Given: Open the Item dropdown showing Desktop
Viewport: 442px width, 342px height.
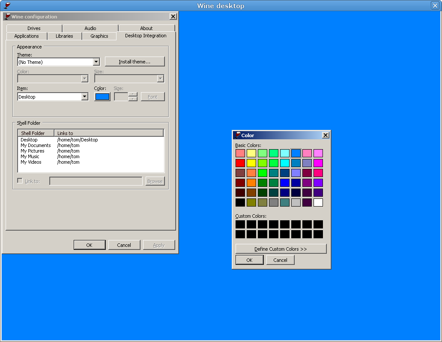Looking at the screenshot, I should point(84,96).
